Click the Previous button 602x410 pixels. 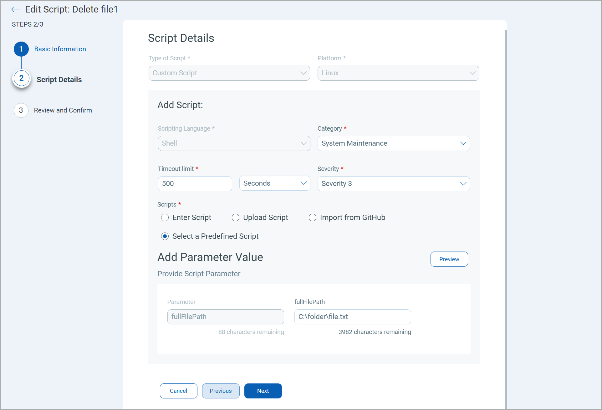221,391
